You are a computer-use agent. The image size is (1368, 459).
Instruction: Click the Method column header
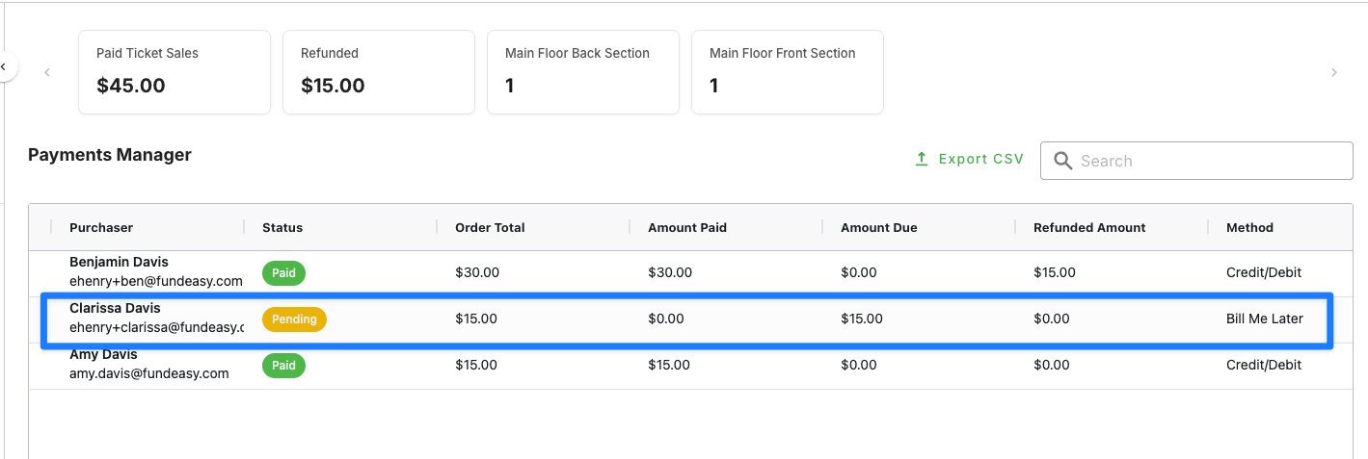[x=1249, y=228]
